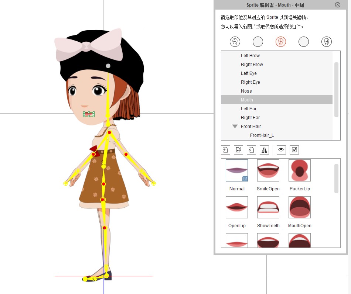Click the delete sprite icon

251,150
